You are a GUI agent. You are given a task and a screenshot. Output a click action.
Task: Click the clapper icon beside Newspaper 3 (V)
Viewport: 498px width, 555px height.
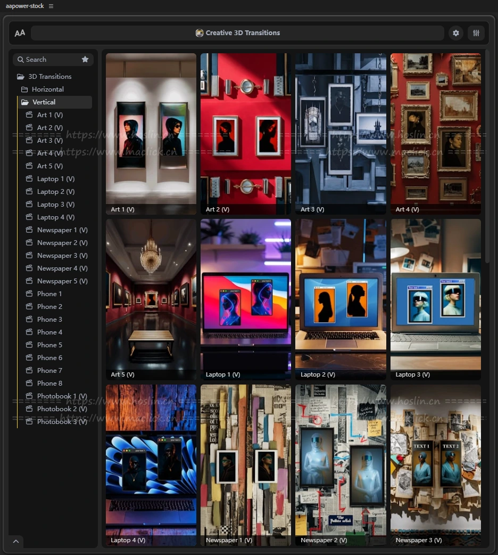tap(29, 255)
